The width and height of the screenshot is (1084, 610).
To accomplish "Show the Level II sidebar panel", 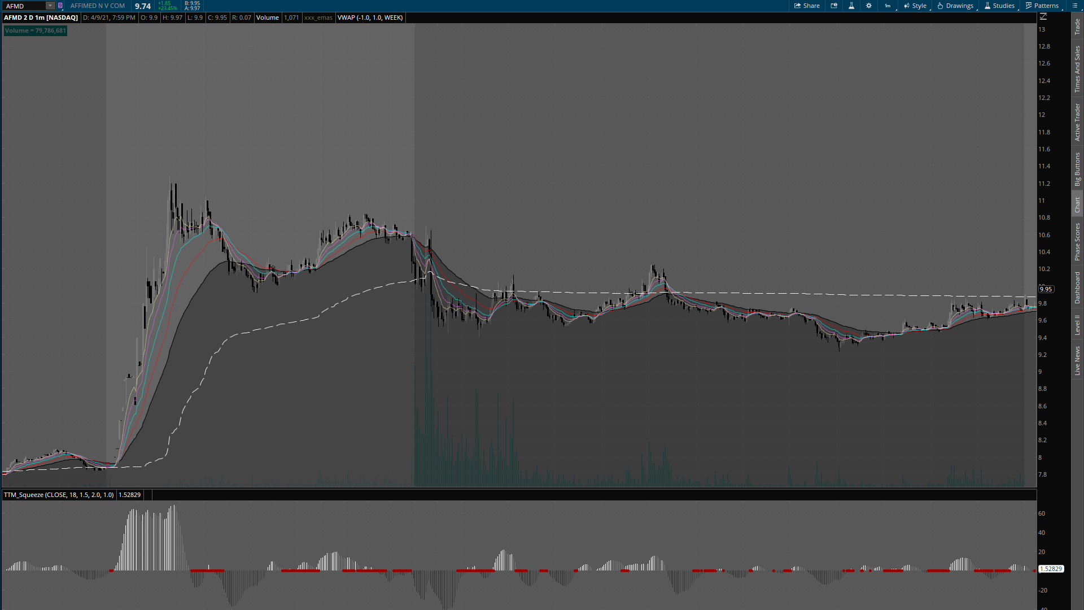I will (1077, 325).
